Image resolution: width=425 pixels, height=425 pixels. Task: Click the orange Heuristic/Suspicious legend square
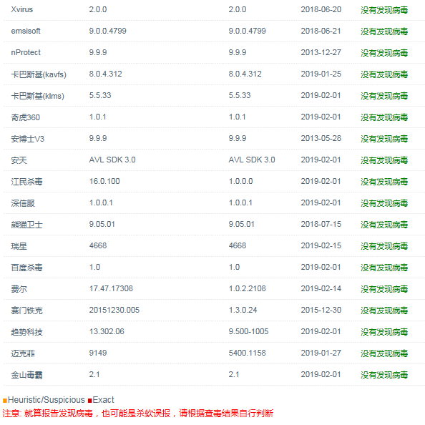[x=4, y=401]
